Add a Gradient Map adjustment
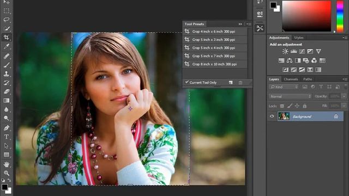This screenshot has height=196, width=349. click(318, 70)
